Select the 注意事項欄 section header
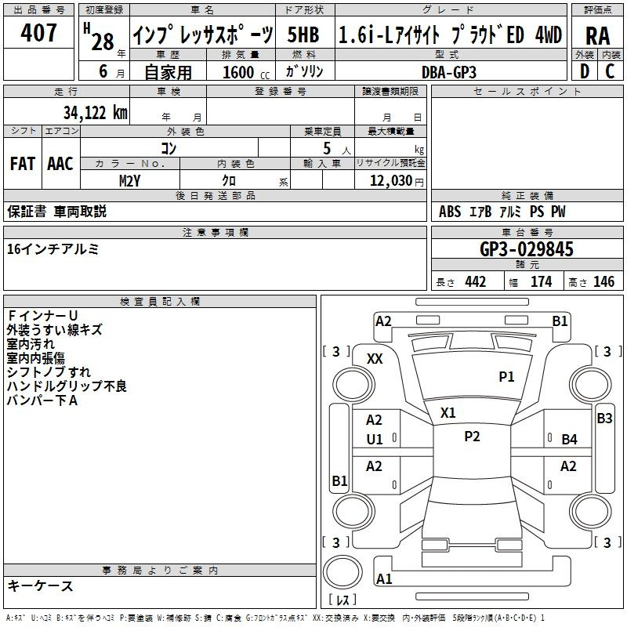 coord(216,232)
